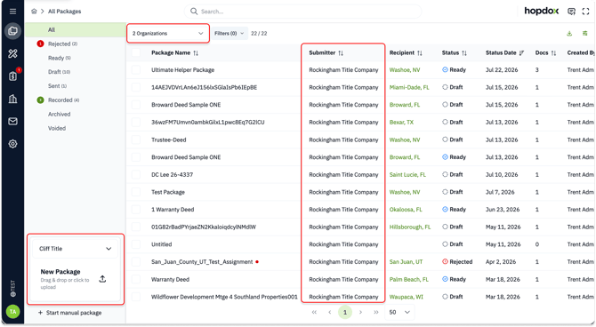Open the Cliff Title organization dropdown

[75, 249]
